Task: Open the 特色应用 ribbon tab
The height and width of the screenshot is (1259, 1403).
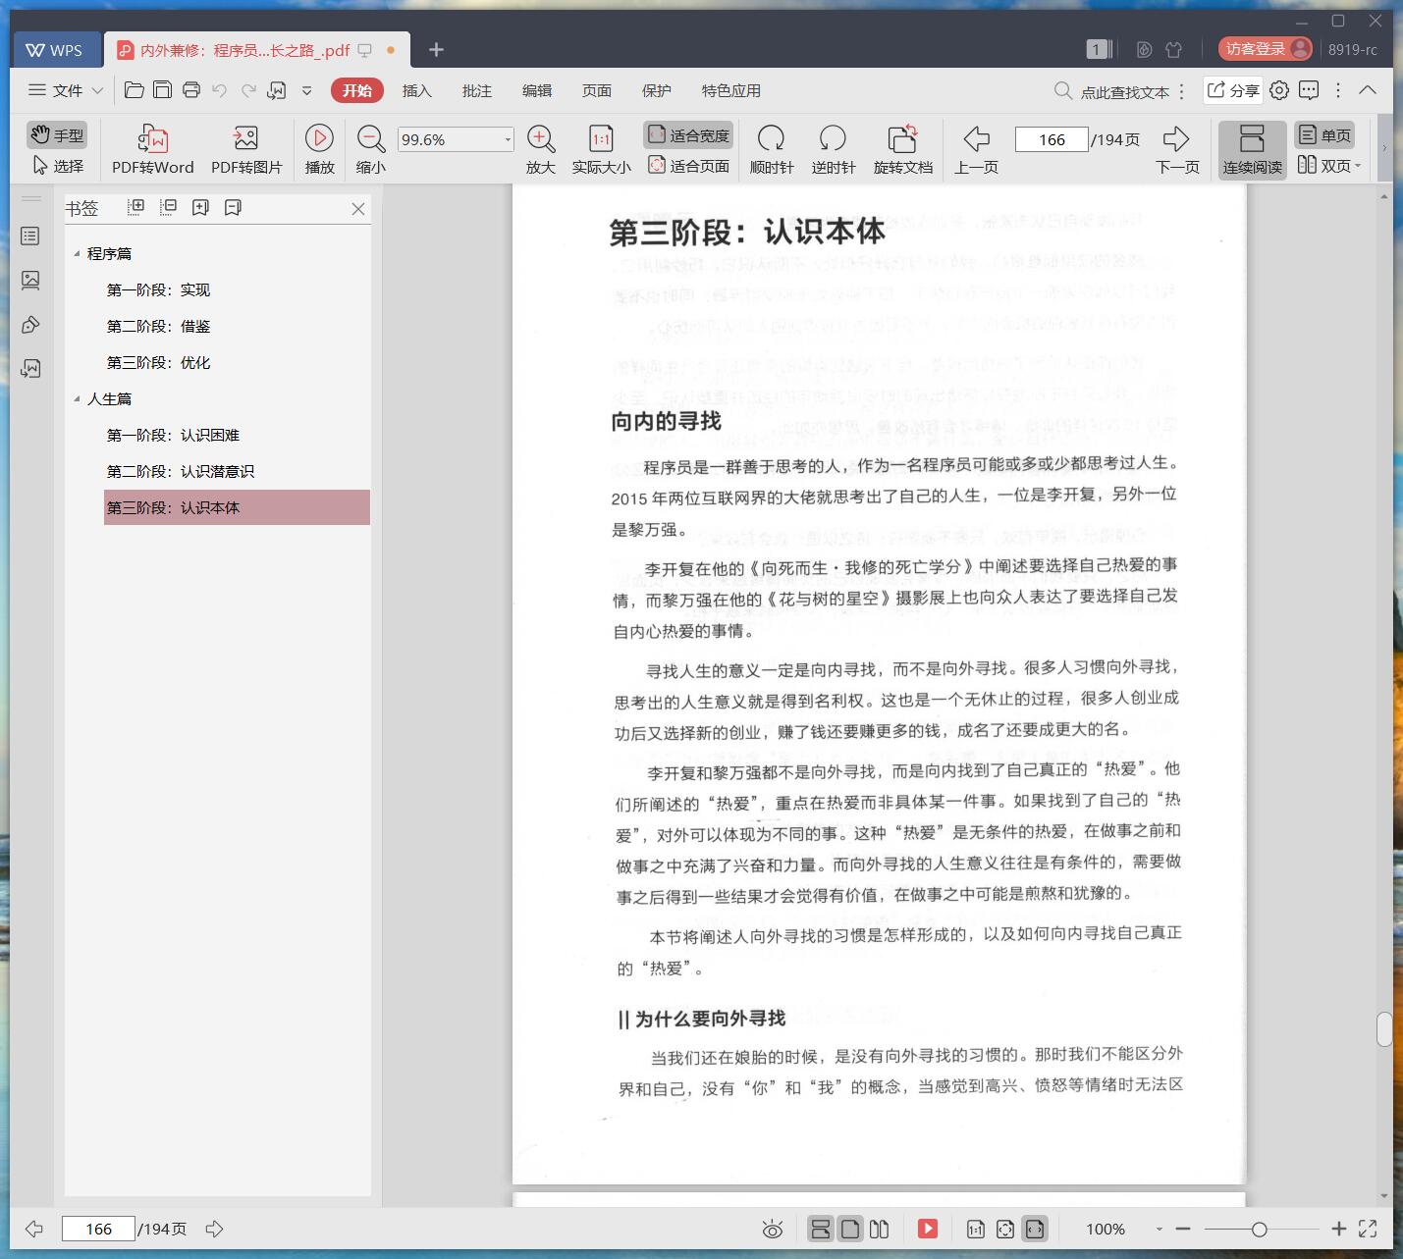Action: click(731, 90)
